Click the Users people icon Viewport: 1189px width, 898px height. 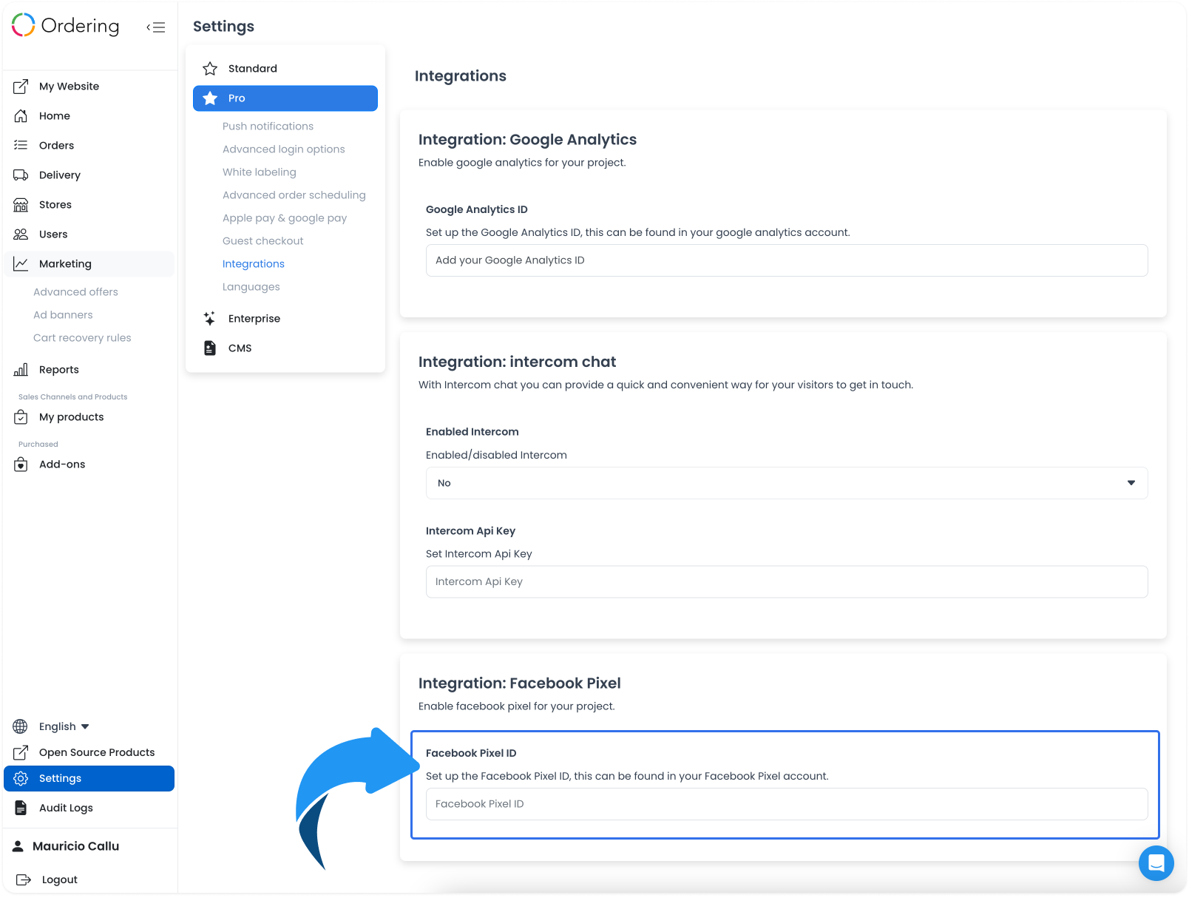tap(21, 234)
